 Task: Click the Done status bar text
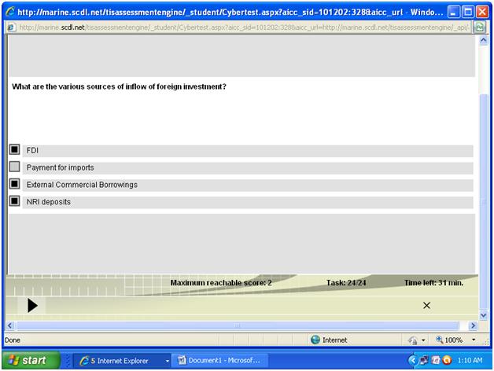[13, 340]
